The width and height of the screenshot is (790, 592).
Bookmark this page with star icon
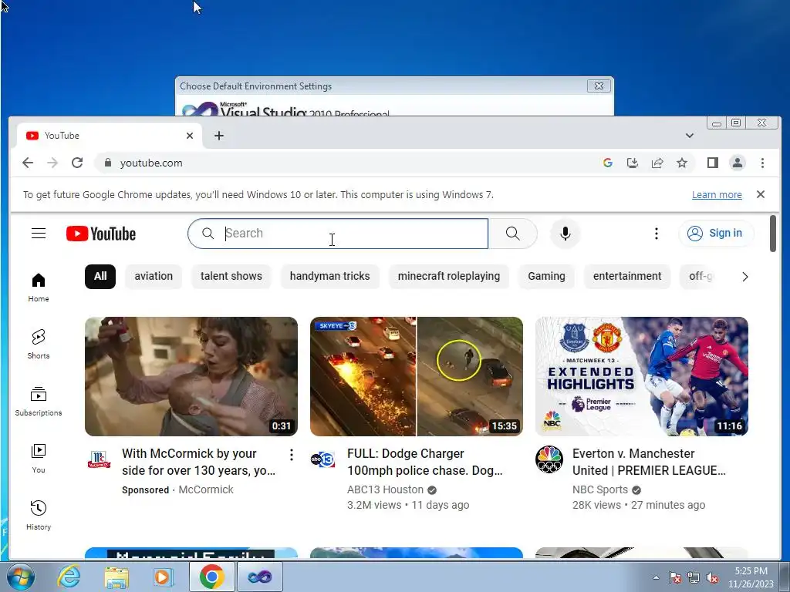(x=682, y=163)
